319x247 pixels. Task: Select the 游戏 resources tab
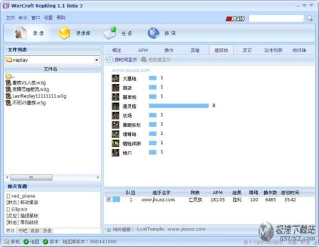point(10,230)
